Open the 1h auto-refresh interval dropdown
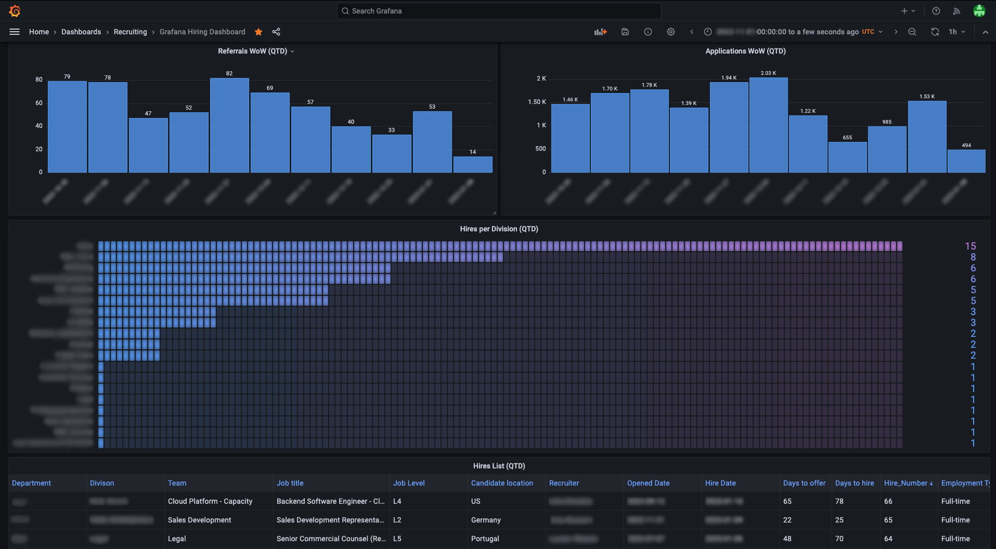Image resolution: width=996 pixels, height=549 pixels. pos(957,32)
